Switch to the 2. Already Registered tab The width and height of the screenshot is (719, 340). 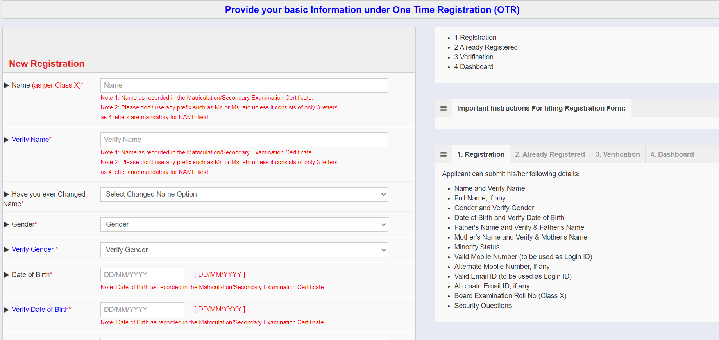click(550, 154)
